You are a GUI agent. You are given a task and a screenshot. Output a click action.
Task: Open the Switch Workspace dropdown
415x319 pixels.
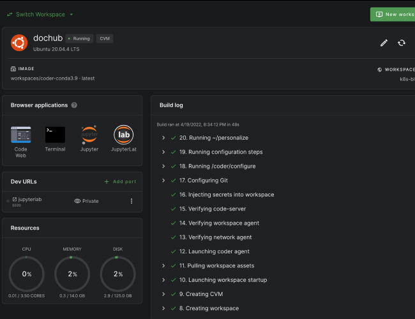click(40, 14)
